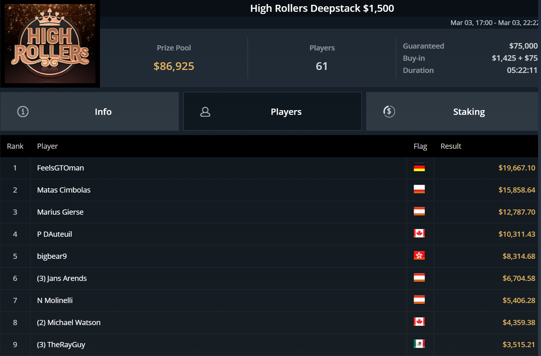Open the Info tab
The width and height of the screenshot is (541, 356).
tap(103, 112)
